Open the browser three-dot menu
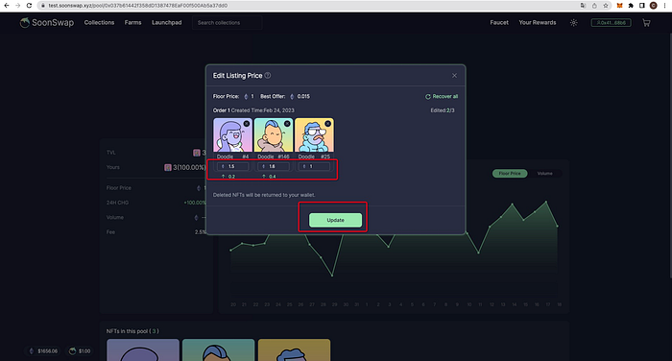 (x=665, y=6)
